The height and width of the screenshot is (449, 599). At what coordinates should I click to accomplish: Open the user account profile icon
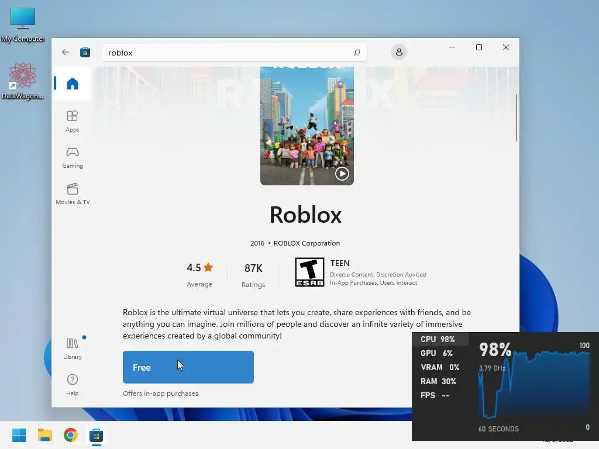pyautogui.click(x=399, y=52)
